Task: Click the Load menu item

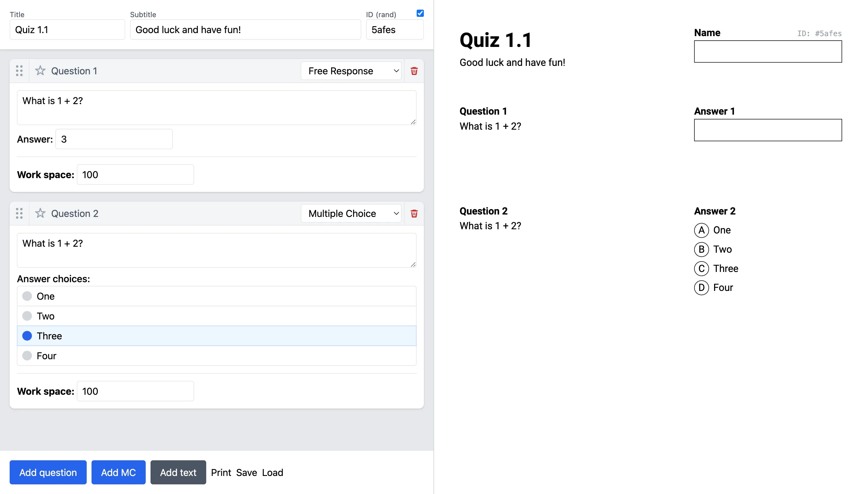Action: click(x=273, y=472)
